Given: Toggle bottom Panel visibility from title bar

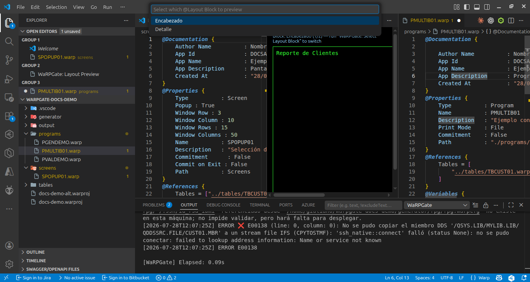Looking at the screenshot, I should (x=477, y=7).
